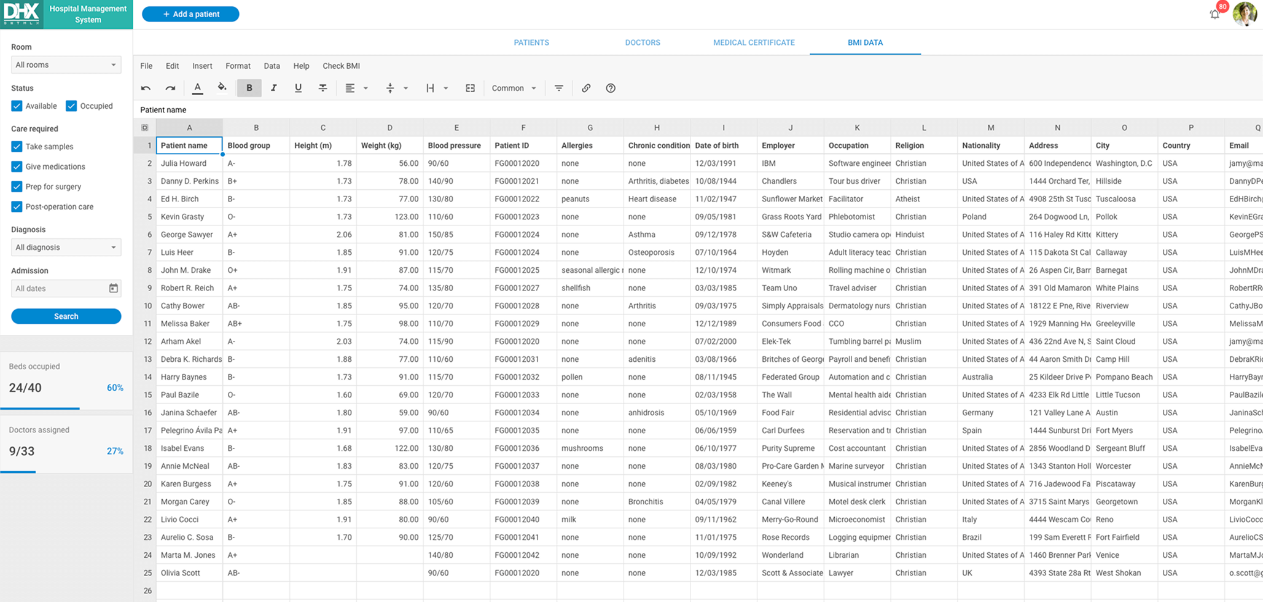
Task: Uncheck Post-operation care checkbox
Action: click(17, 206)
